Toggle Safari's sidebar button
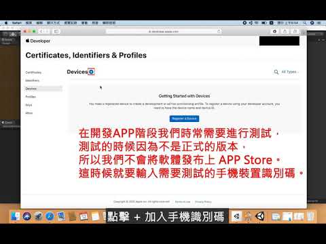326x244 pixels. 56,31
